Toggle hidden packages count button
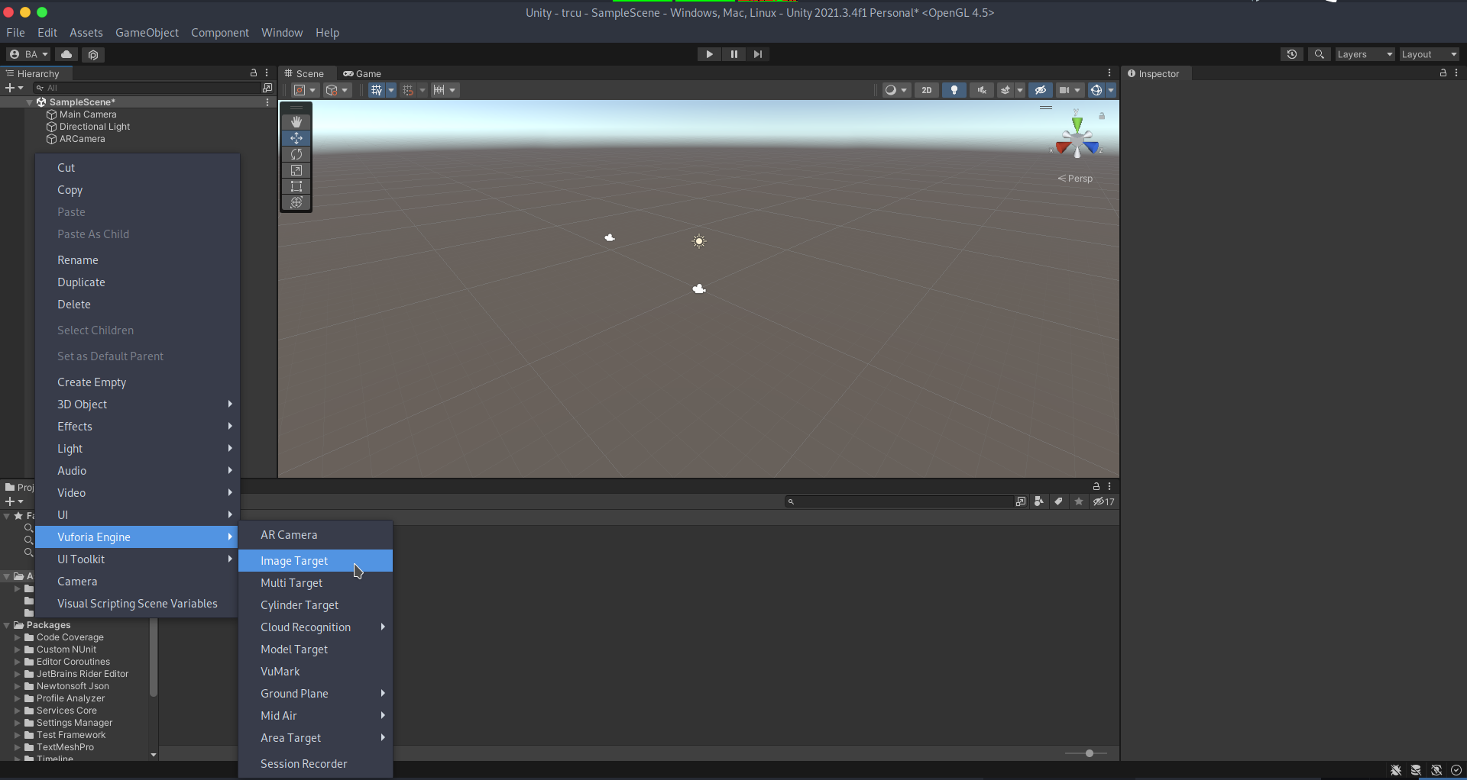 (x=1104, y=501)
